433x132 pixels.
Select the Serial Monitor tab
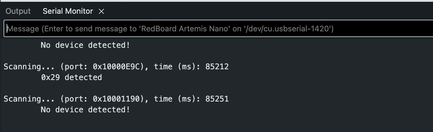coord(68,11)
